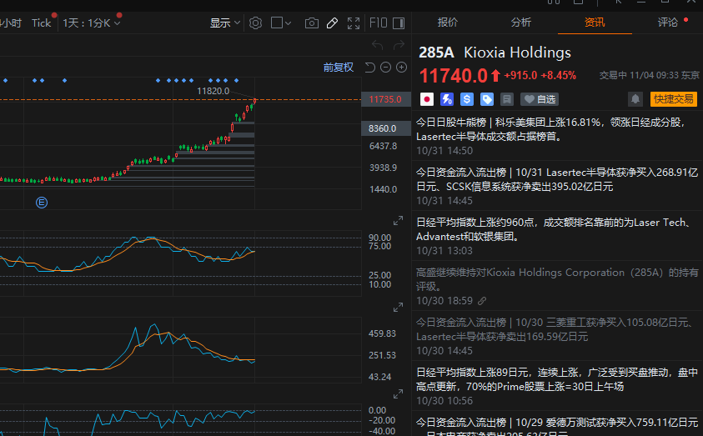
Task: Open 10/31 Lasertec 净买入268.91亿 news
Action: tap(557, 186)
